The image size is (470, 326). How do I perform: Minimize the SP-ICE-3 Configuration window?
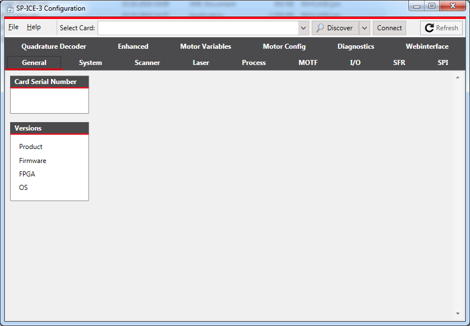pyautogui.click(x=417, y=6)
